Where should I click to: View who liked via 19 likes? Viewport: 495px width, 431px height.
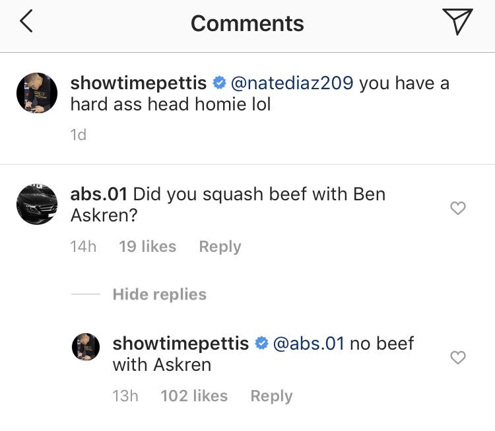[147, 247]
